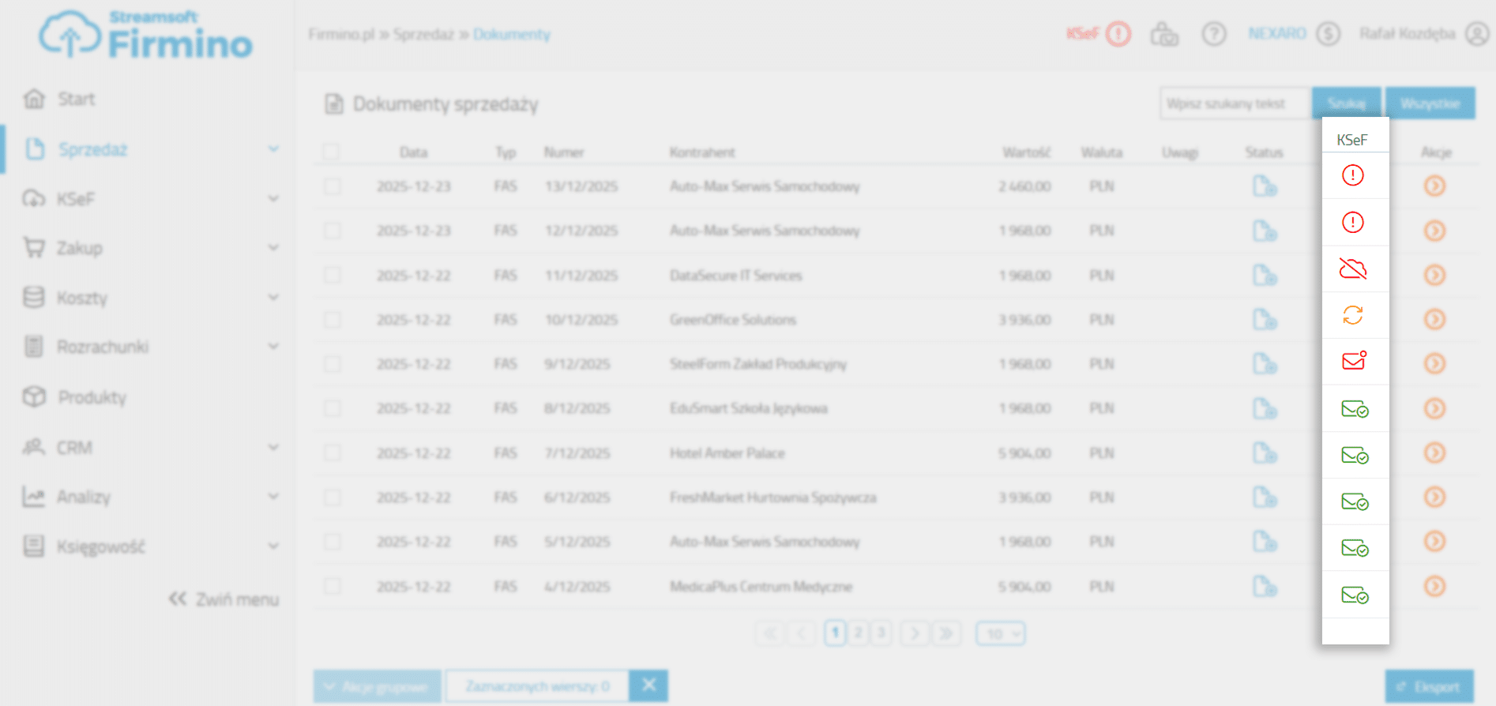Open actions arrow for invoice 12/12/2025

click(x=1434, y=231)
